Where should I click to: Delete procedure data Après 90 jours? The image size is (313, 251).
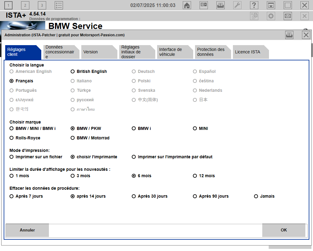coord(211,196)
